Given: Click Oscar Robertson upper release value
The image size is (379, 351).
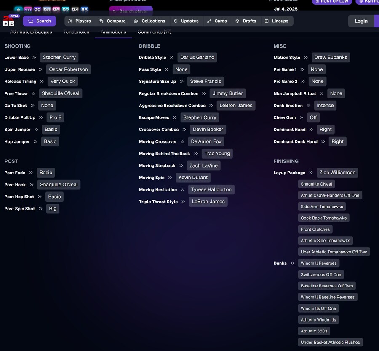Looking at the screenshot, I should tap(68, 69).
